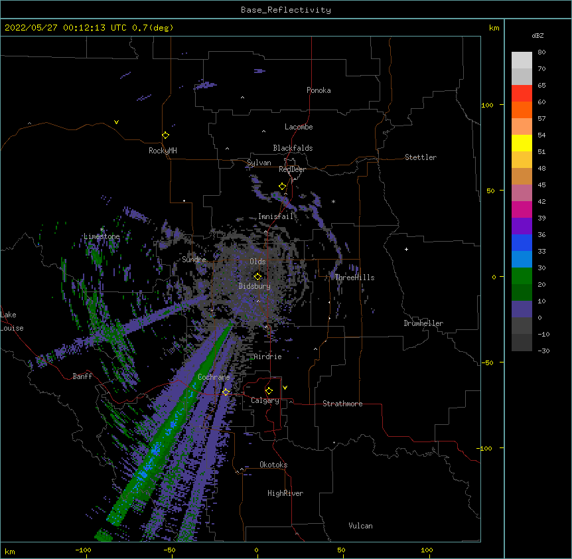Select the white asterisk marker east of Innisfail

333,201
